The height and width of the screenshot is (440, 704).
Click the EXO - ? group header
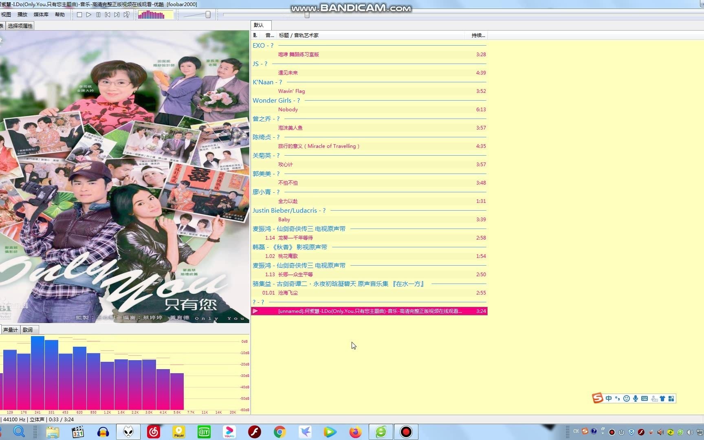(x=369, y=46)
